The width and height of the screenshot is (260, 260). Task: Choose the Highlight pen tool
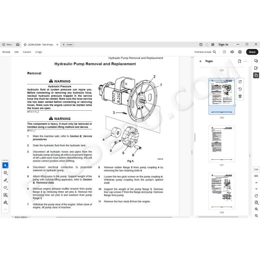[x=5, y=180]
